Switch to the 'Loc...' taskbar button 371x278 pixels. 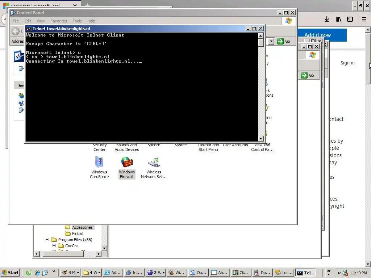pyautogui.click(x=283, y=273)
